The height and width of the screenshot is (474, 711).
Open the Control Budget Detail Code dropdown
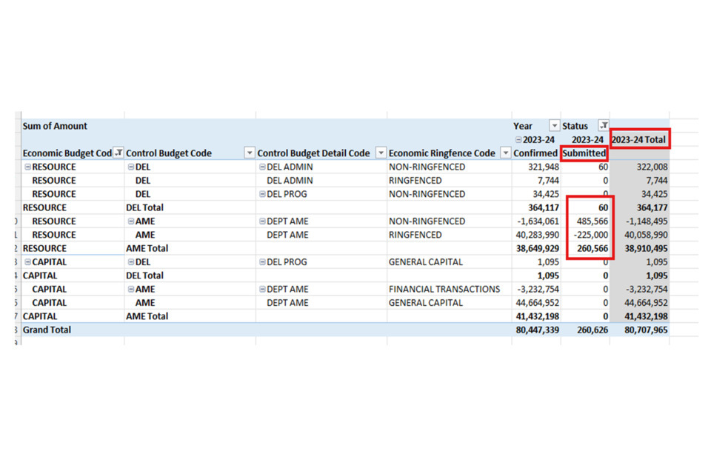point(381,153)
